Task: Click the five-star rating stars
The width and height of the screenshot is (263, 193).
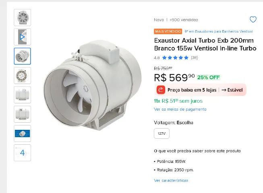Action: point(175,57)
